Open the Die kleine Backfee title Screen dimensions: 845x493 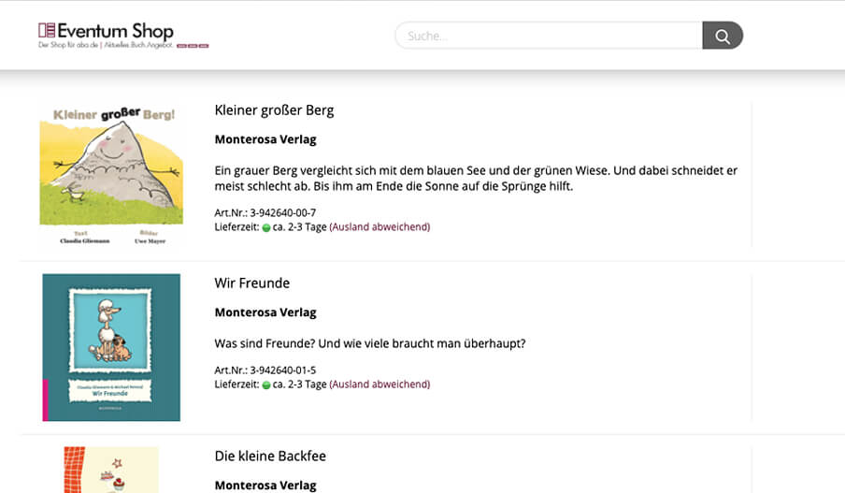pyautogui.click(x=270, y=457)
